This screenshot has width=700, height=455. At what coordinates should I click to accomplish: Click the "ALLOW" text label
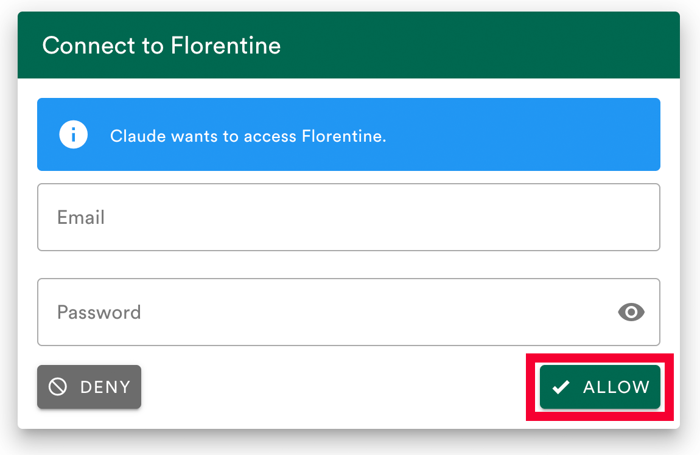tap(616, 387)
